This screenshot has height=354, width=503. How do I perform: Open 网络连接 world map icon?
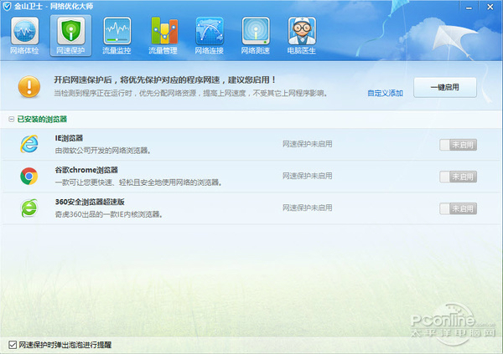pos(210,32)
